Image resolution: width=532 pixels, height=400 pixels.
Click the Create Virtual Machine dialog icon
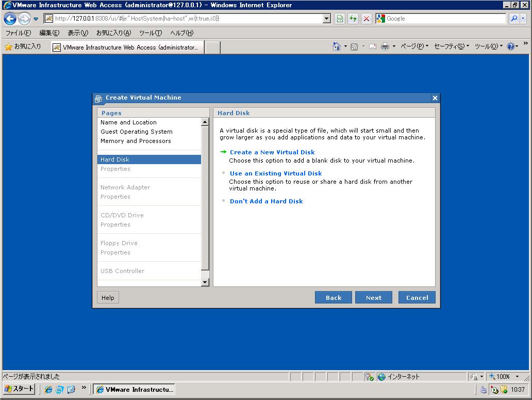coord(98,99)
